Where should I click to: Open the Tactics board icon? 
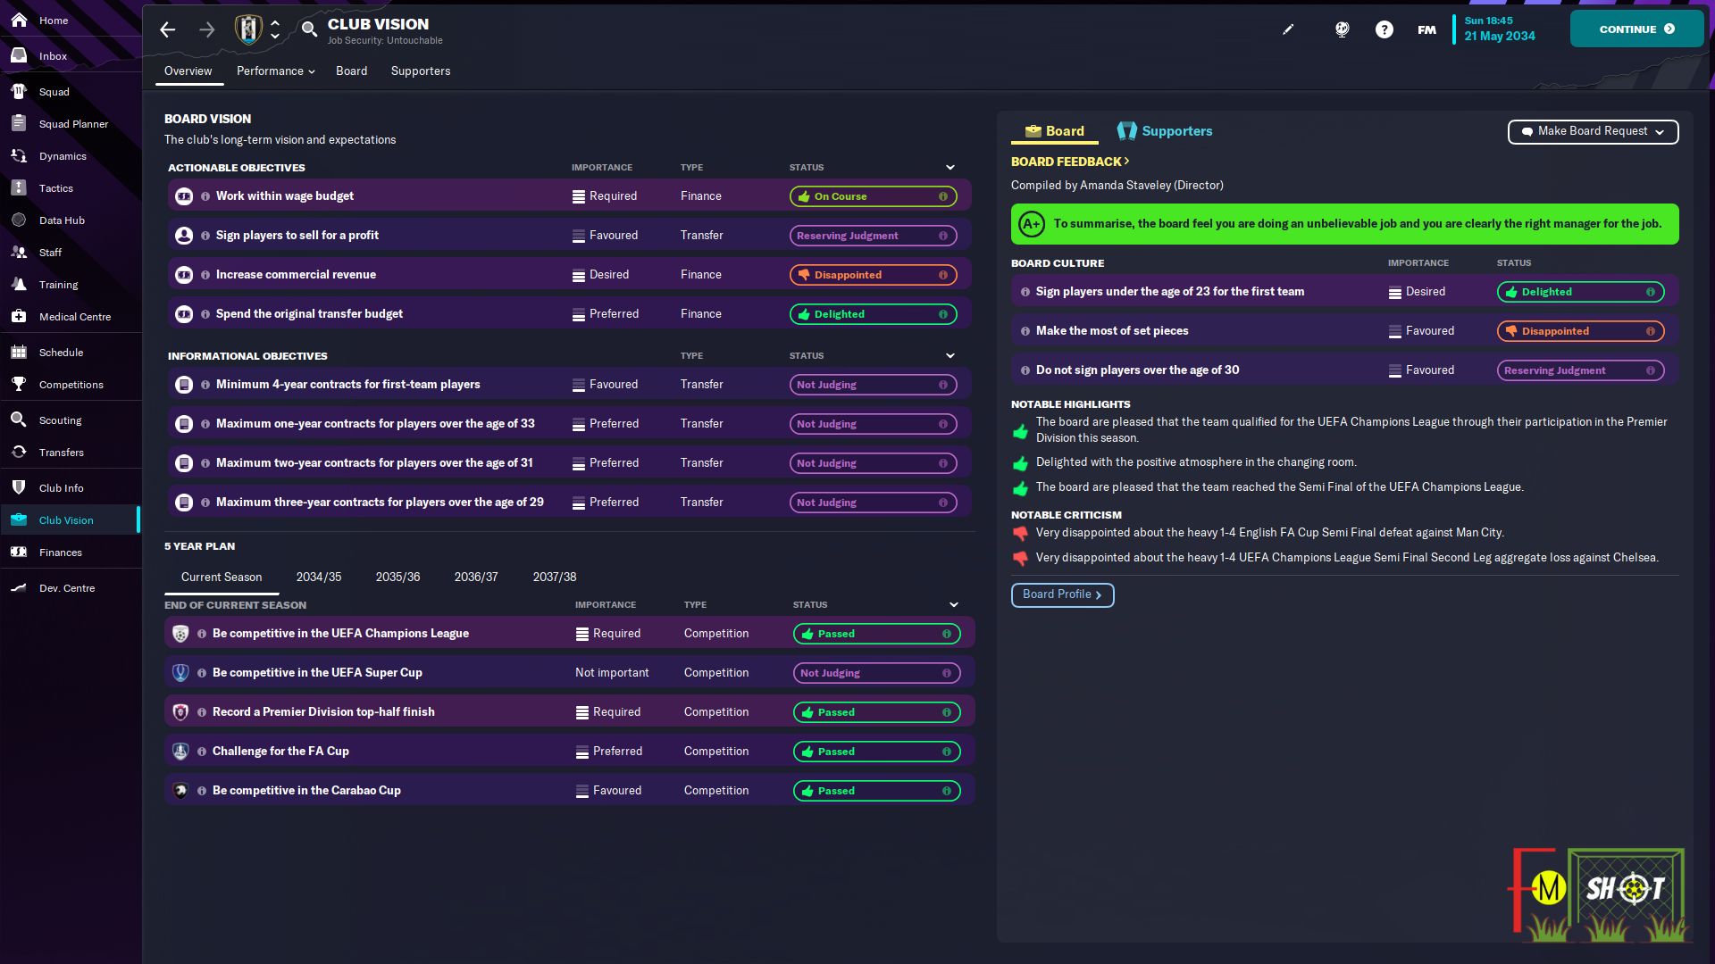coord(19,187)
